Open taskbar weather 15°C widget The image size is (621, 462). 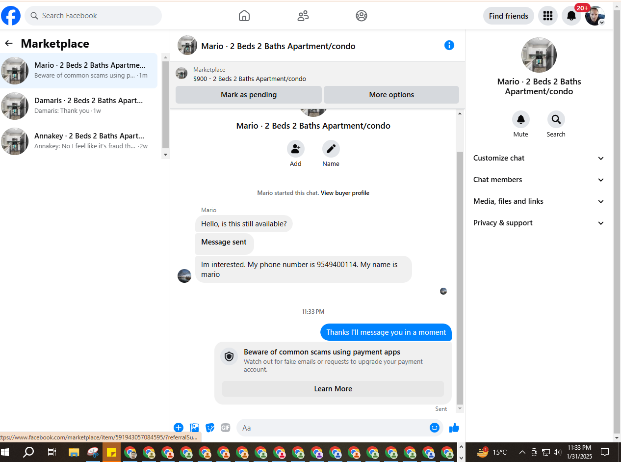click(x=492, y=452)
